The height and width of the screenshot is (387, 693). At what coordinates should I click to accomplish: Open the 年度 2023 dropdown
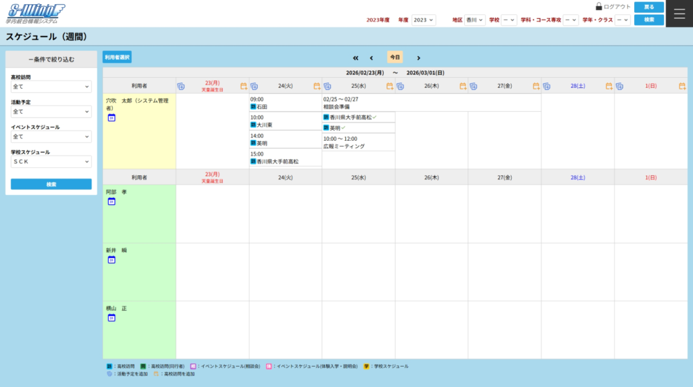pos(424,20)
